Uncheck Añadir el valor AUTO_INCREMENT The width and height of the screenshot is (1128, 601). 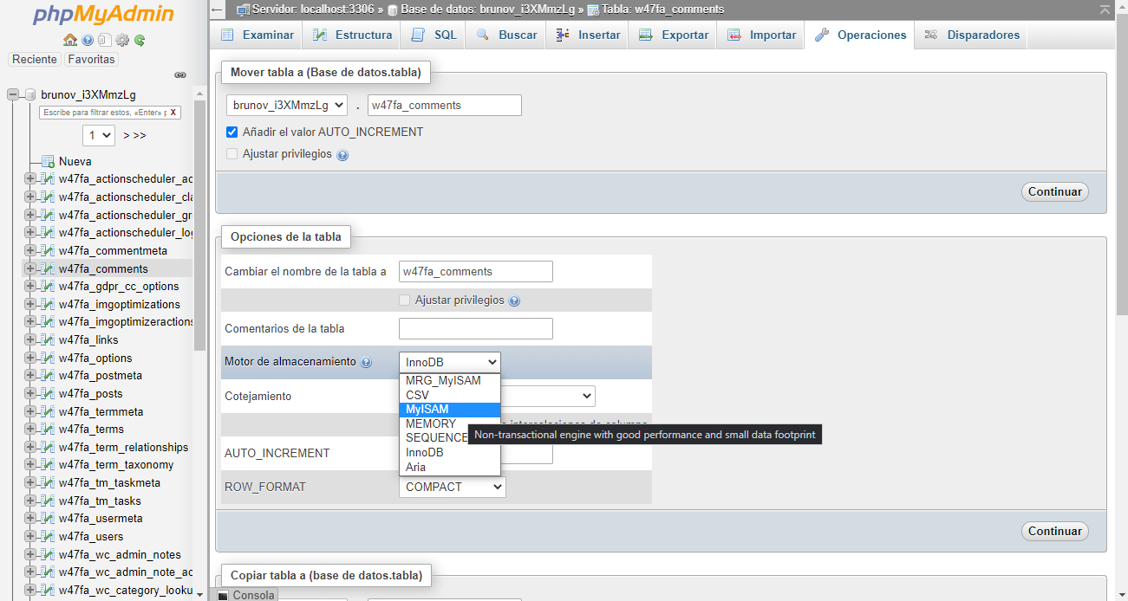(231, 132)
